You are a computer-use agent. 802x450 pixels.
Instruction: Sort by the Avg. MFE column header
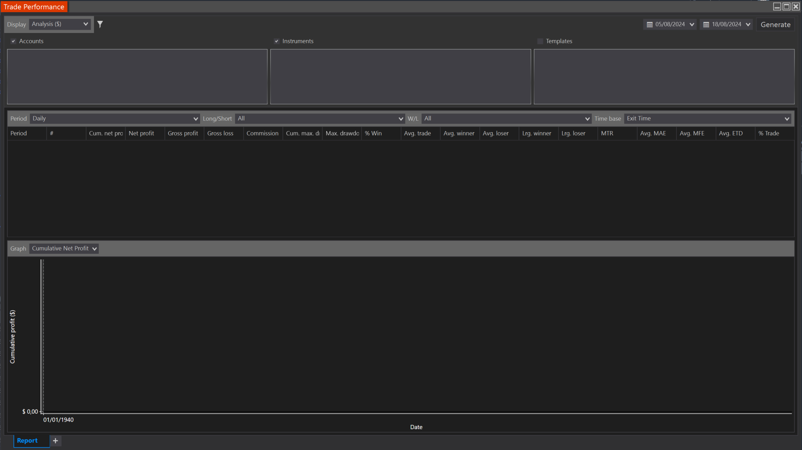[696, 134]
